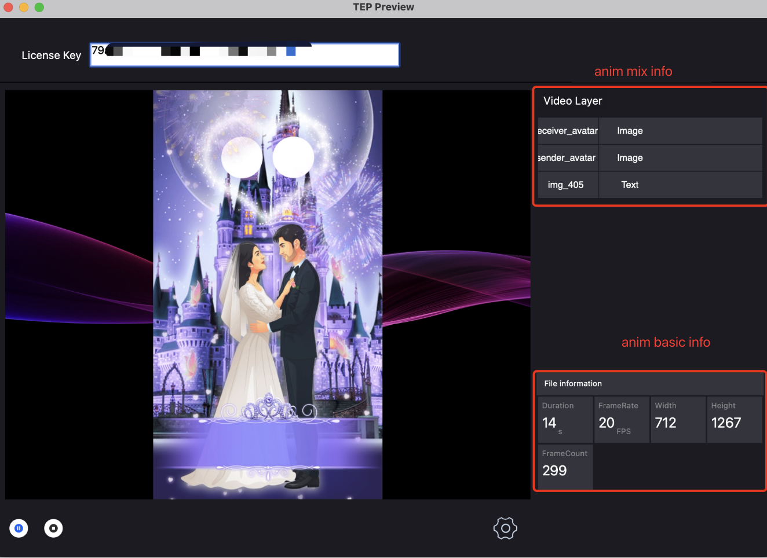The image size is (767, 558).
Task: Select the FrameRate value cell
Action: click(x=621, y=420)
